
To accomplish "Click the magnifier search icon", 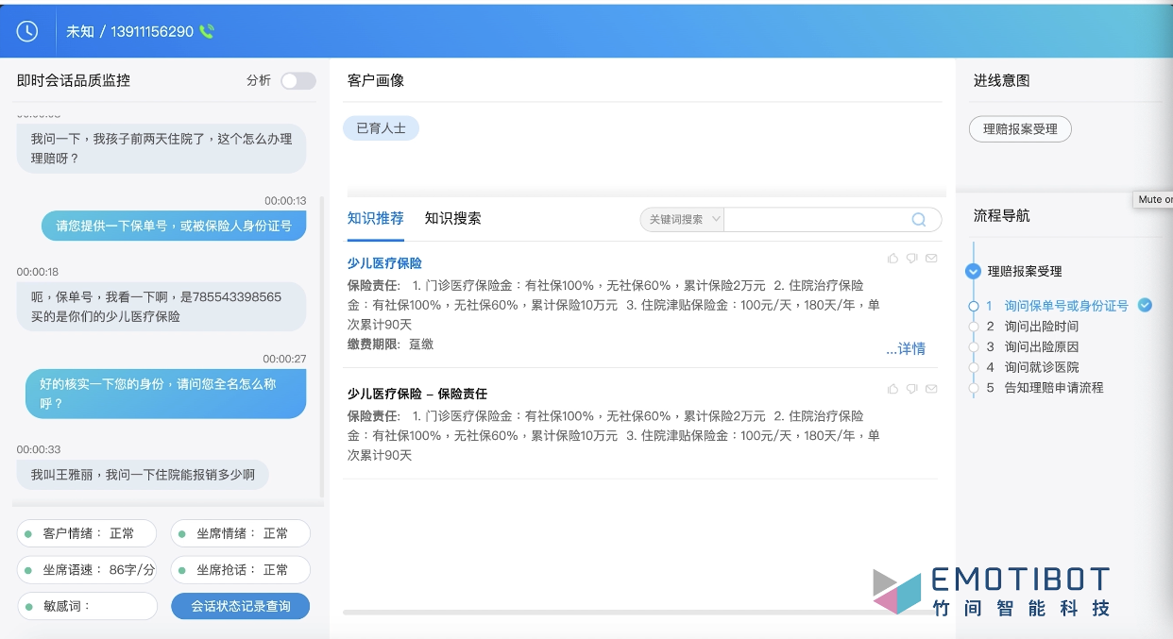I will pos(918,219).
